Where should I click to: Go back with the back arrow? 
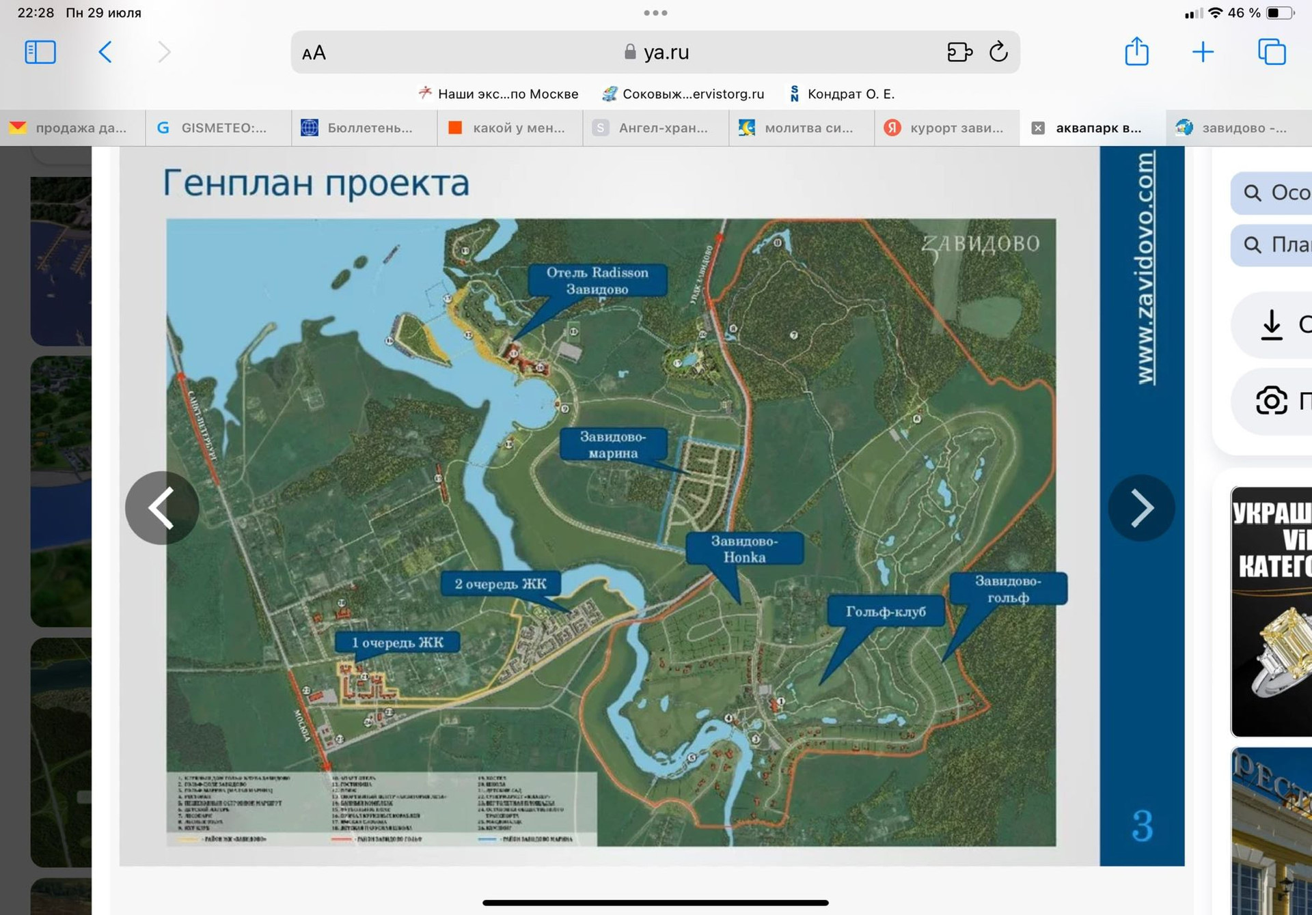point(105,52)
